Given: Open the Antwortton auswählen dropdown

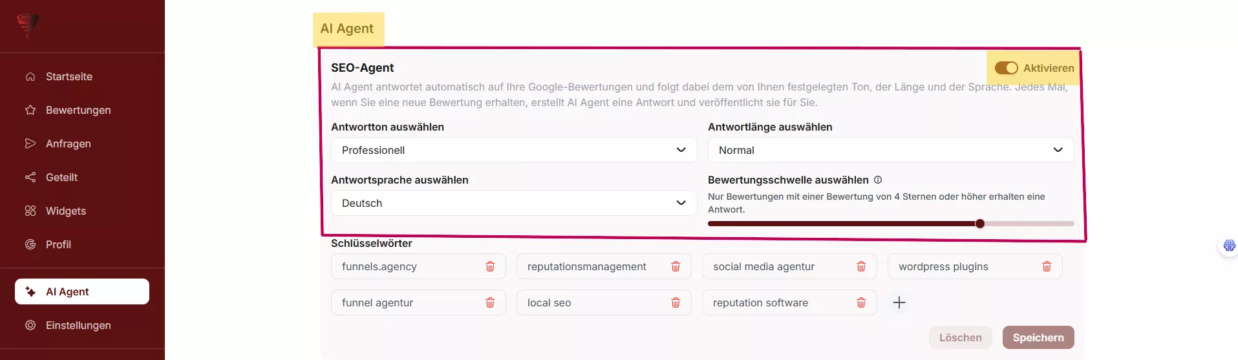Looking at the screenshot, I should point(513,150).
